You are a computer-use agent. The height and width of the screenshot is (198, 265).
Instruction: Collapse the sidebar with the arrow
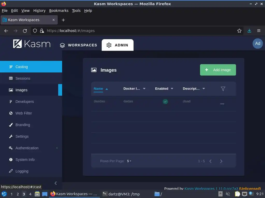tap(56, 183)
